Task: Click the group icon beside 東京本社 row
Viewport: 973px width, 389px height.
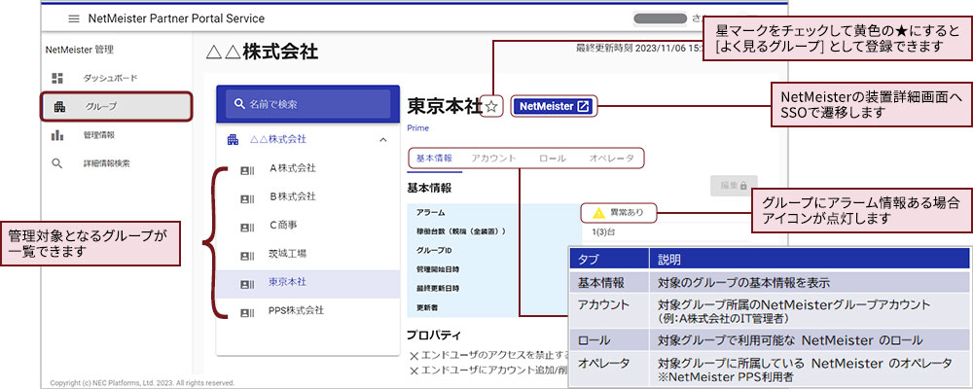Action: [247, 284]
